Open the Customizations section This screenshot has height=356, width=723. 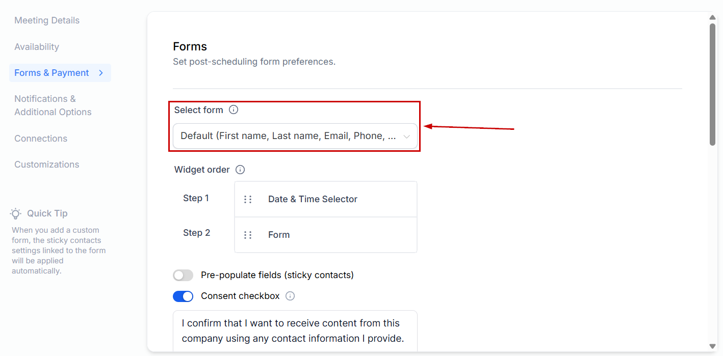click(47, 165)
